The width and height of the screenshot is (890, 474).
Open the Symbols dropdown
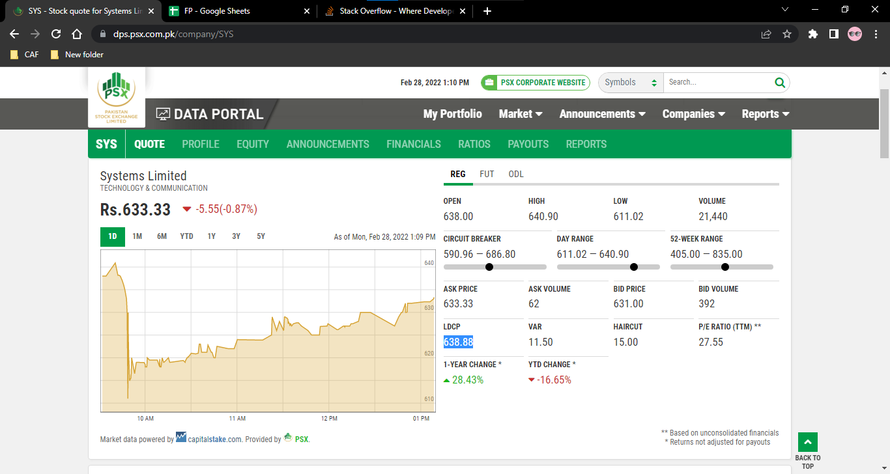pos(631,83)
